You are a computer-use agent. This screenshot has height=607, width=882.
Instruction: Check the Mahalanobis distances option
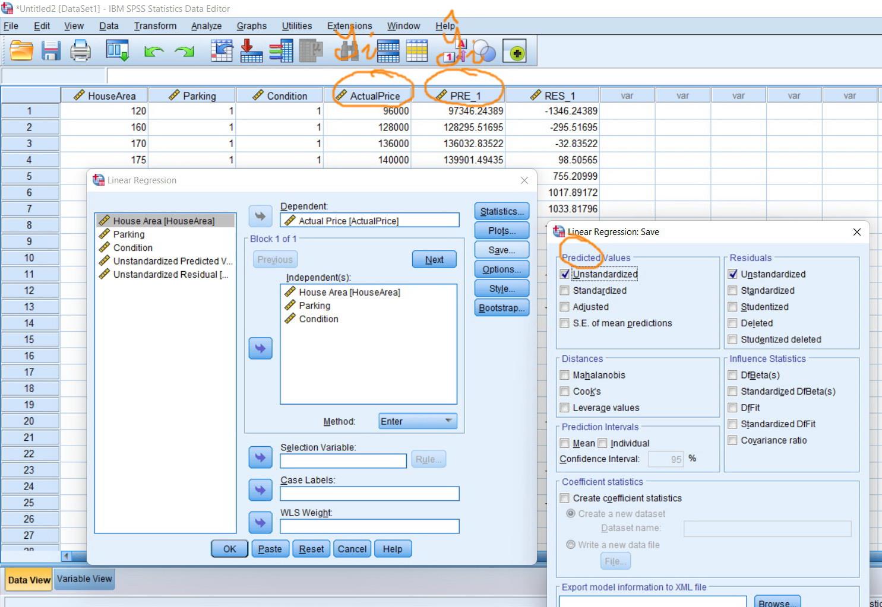[x=564, y=374]
